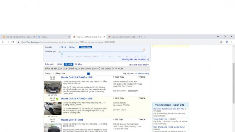Click page number 1 in pagination
Image resolution: width=235 pixels, height=132 pixels.
(x=88, y=74)
